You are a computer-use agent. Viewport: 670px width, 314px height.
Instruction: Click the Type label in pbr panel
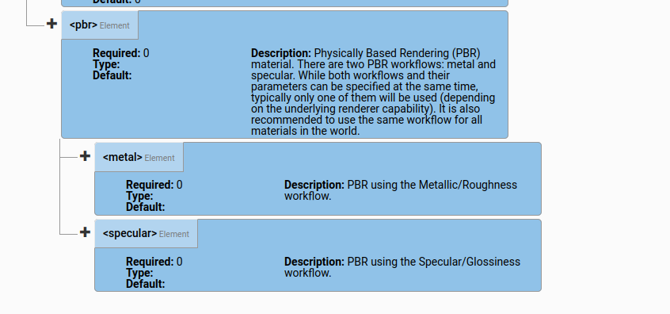(106, 64)
